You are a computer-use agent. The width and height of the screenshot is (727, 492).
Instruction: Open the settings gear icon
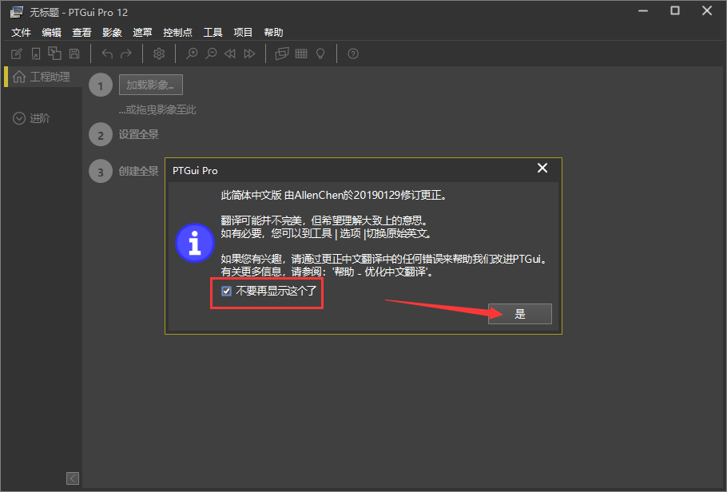click(x=158, y=54)
